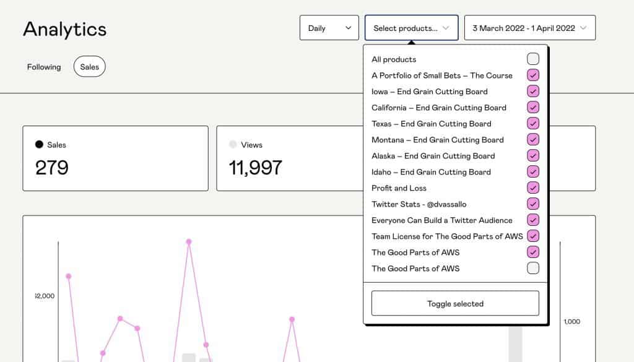The width and height of the screenshot is (634, 362).
Task: Deselect the Iowa End Grain Cutting Board
Action: (532, 91)
